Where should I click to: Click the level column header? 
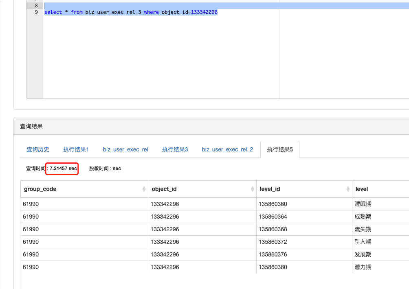(x=380, y=189)
